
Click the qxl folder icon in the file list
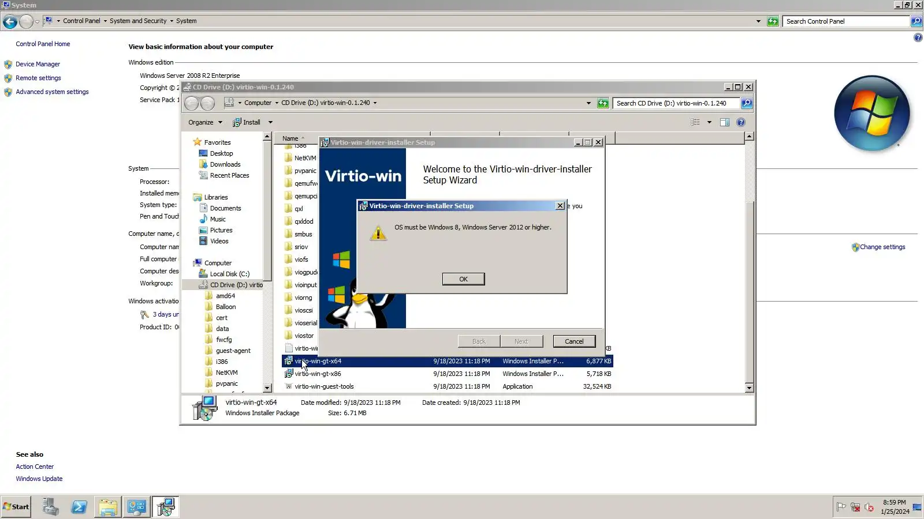288,209
